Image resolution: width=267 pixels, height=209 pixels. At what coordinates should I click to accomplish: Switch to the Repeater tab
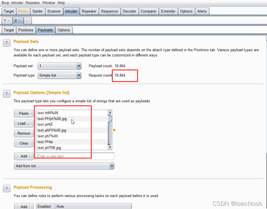coord(89,11)
